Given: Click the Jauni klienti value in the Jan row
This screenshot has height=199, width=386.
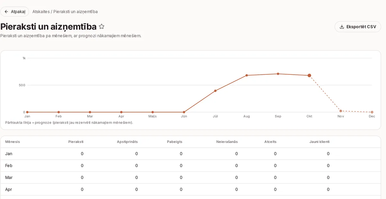Looking at the screenshot, I should pos(328,154).
